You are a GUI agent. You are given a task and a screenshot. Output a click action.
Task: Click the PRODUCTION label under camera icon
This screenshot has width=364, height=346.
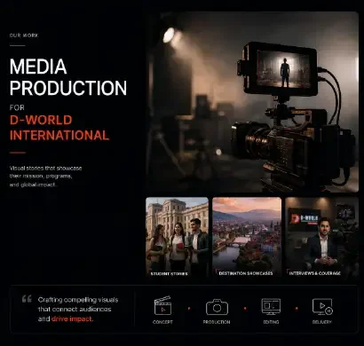pos(217,322)
